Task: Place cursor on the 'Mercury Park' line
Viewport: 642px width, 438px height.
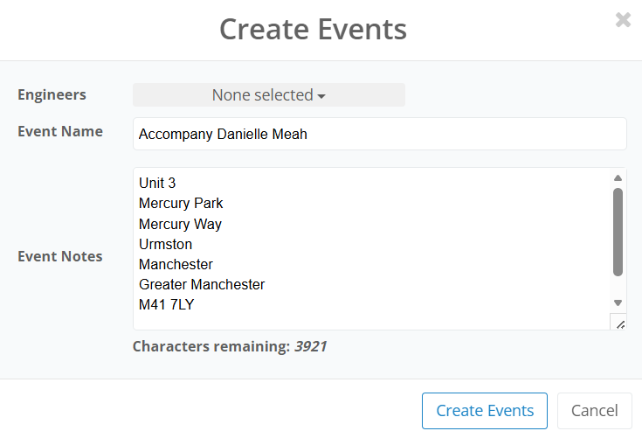Action: tap(181, 204)
